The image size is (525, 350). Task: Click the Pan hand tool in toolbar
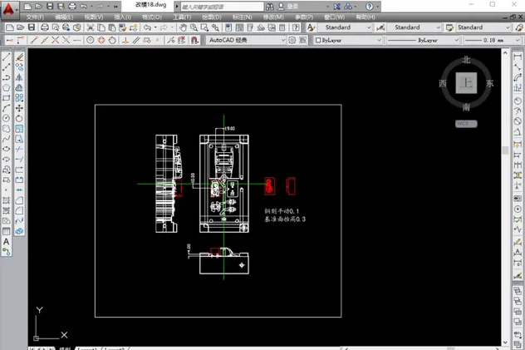pos(183,27)
